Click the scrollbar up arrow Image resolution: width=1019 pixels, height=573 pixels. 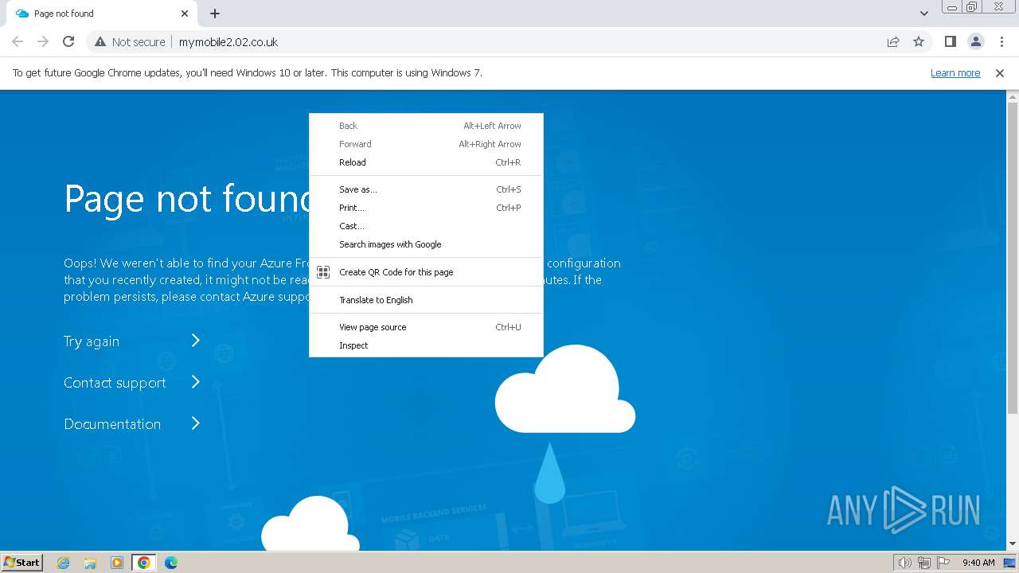pyautogui.click(x=1013, y=96)
